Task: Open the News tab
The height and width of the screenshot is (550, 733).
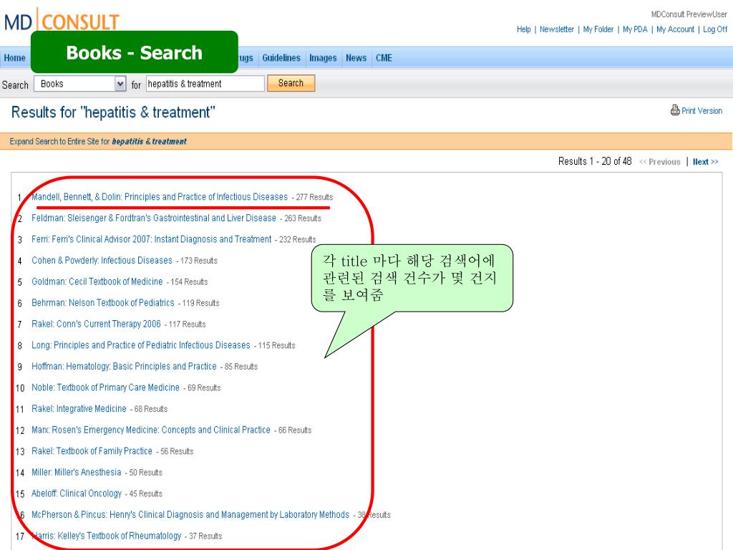Action: coord(356,58)
